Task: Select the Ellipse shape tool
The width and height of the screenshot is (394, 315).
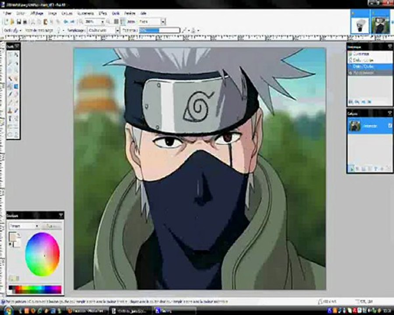Action: (x=10, y=135)
